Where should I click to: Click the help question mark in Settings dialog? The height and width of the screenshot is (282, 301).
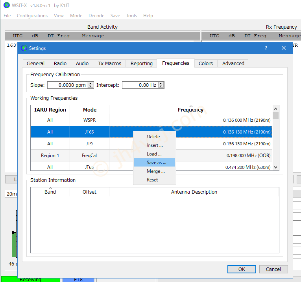click(x=266, y=48)
